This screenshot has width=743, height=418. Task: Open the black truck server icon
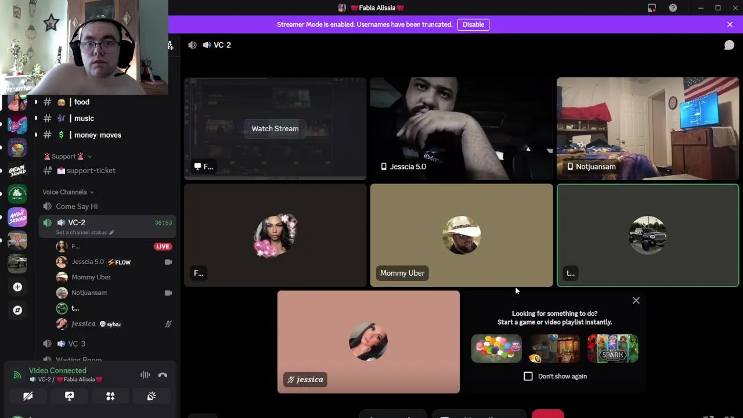(x=17, y=264)
